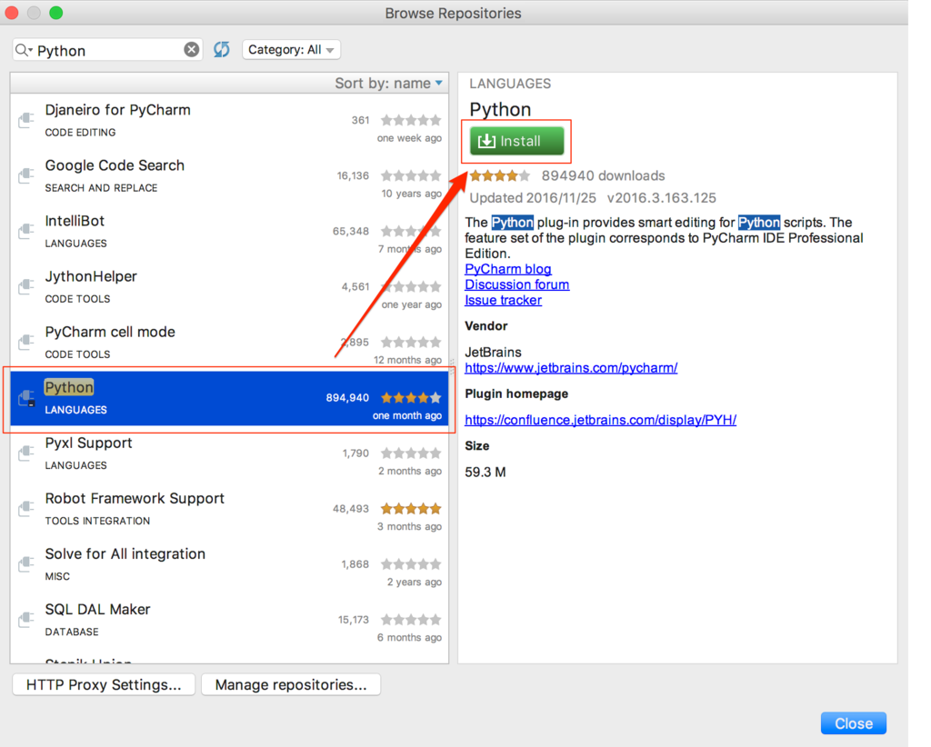Click the 15,173 download count
Screen dimensions: 931x747
tap(354, 620)
